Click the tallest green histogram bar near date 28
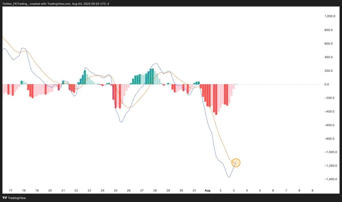342x202 pixels. pos(153,76)
